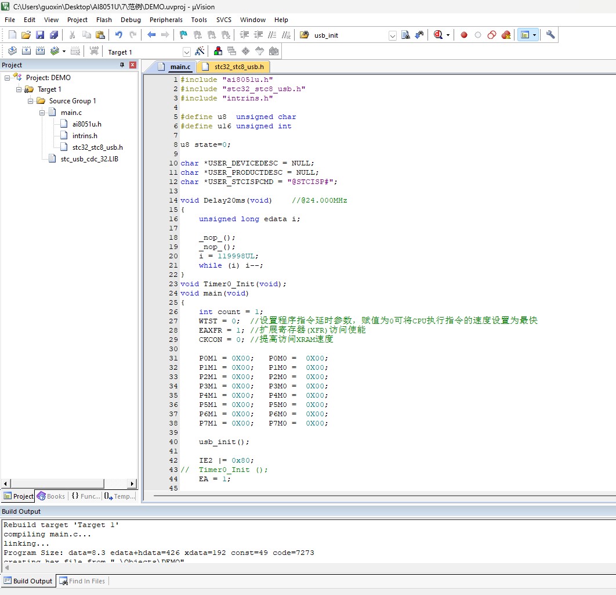
Task: Open a file using folder icon
Action: pos(26,35)
